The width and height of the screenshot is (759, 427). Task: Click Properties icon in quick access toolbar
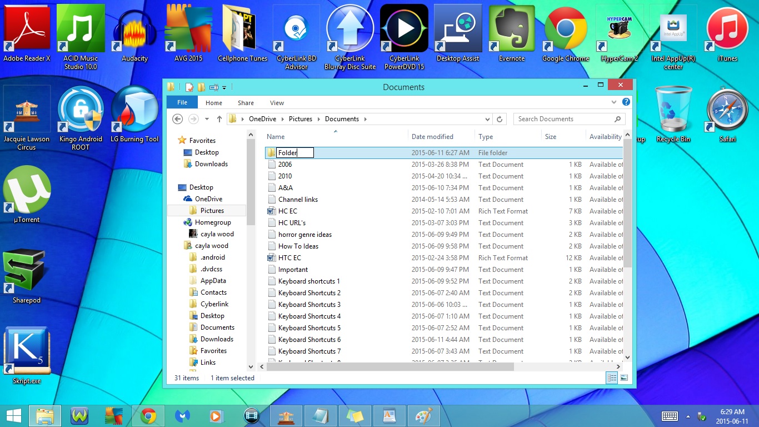coord(189,87)
